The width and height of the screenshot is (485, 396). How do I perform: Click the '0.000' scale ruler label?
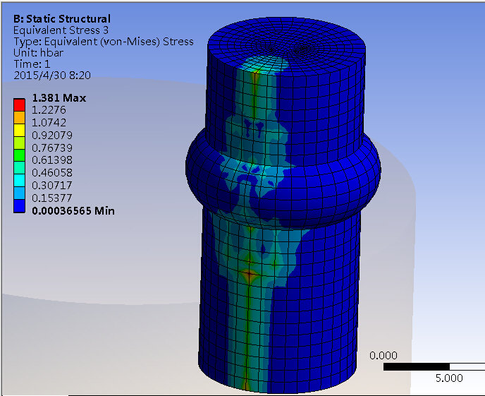(383, 356)
